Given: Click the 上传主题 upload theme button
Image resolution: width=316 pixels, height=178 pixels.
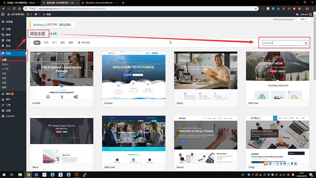Looking at the screenshot, I should (x=53, y=34).
